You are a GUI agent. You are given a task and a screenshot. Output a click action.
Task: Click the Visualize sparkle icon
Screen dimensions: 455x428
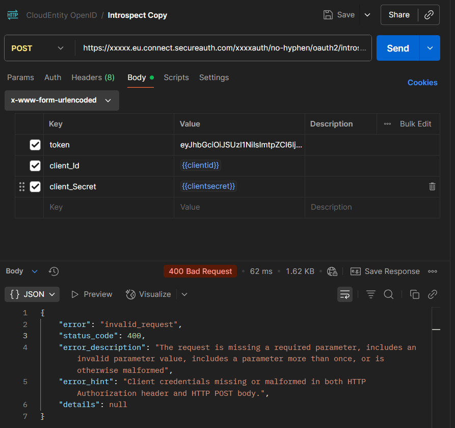[130, 294]
